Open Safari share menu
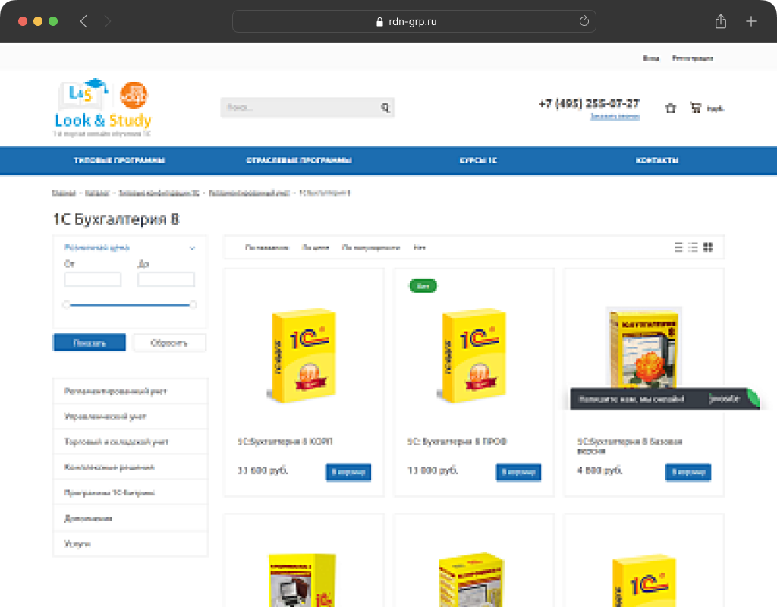The height and width of the screenshot is (607, 777). click(720, 21)
